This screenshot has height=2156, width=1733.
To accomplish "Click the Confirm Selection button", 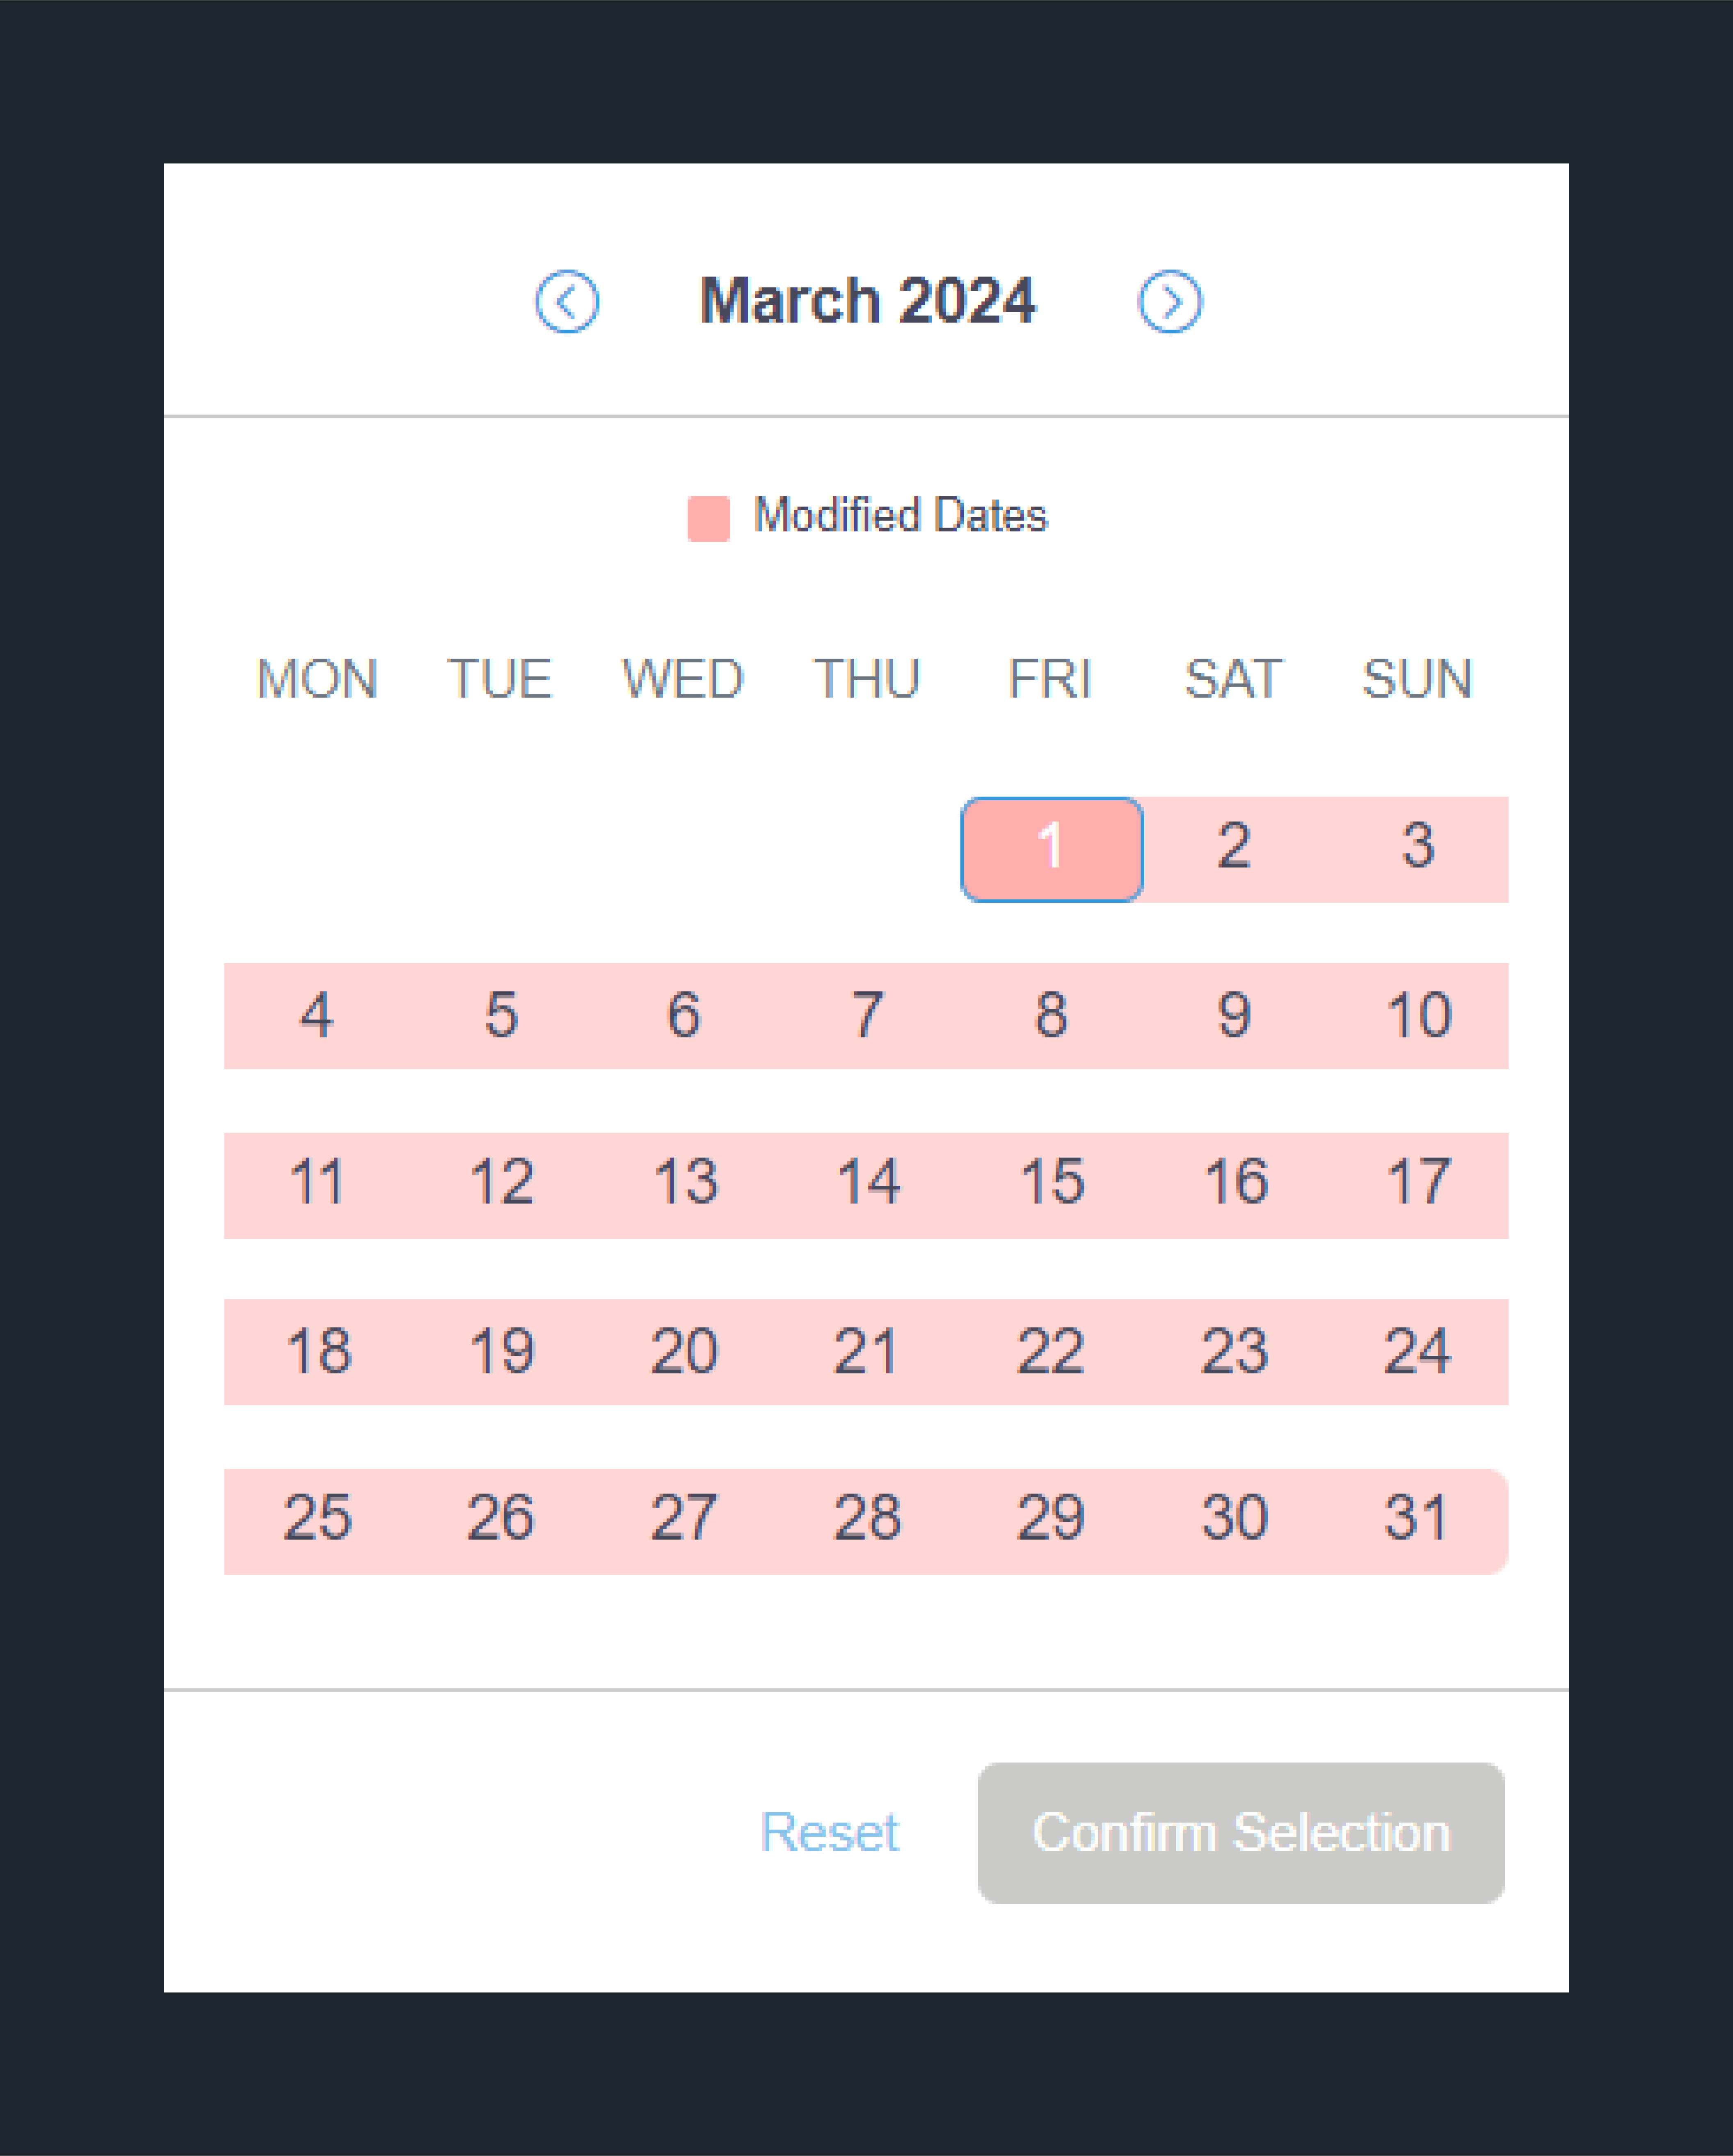I will pos(1241,1832).
